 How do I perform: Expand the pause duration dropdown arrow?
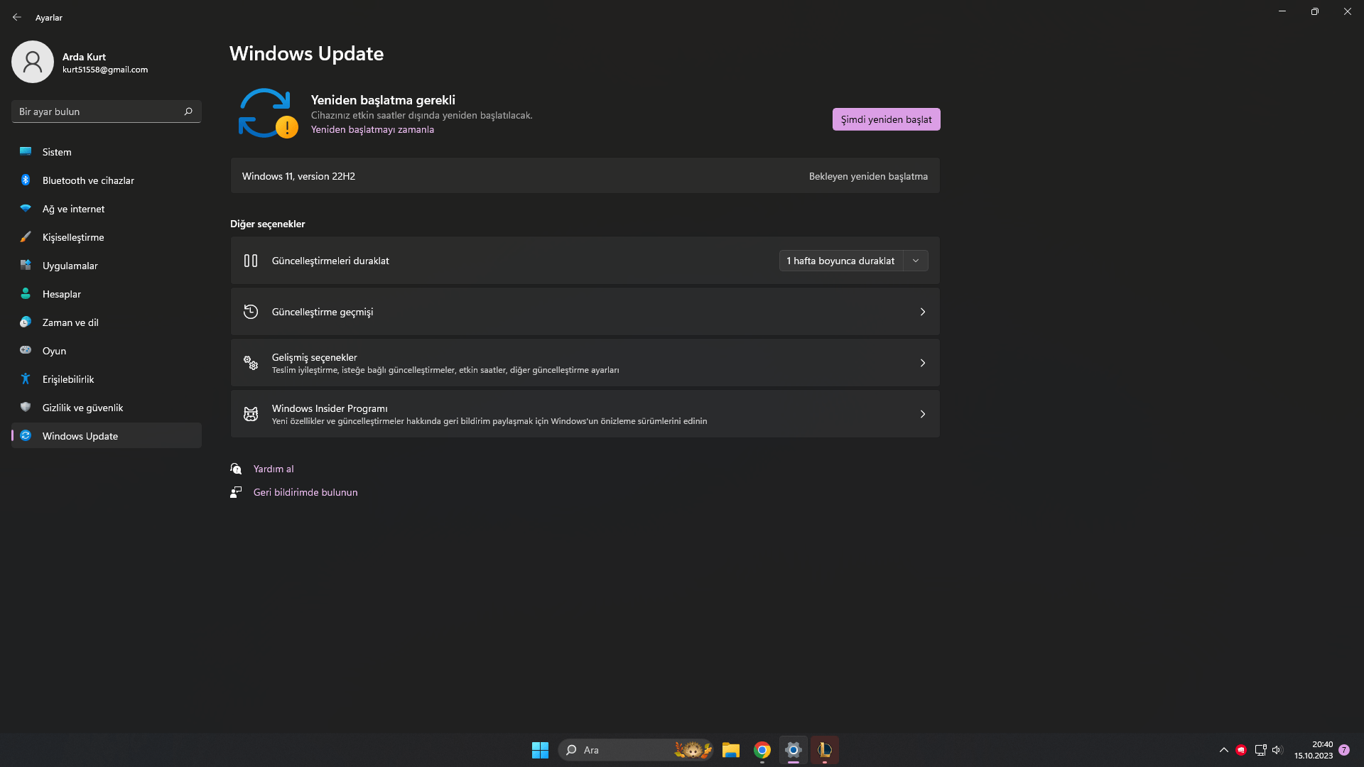pyautogui.click(x=916, y=261)
